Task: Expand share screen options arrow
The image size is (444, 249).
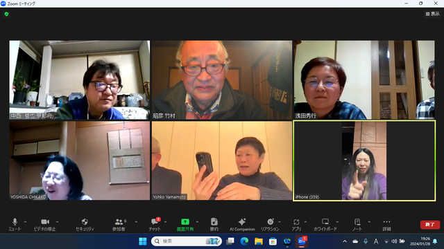Action: (x=197, y=222)
